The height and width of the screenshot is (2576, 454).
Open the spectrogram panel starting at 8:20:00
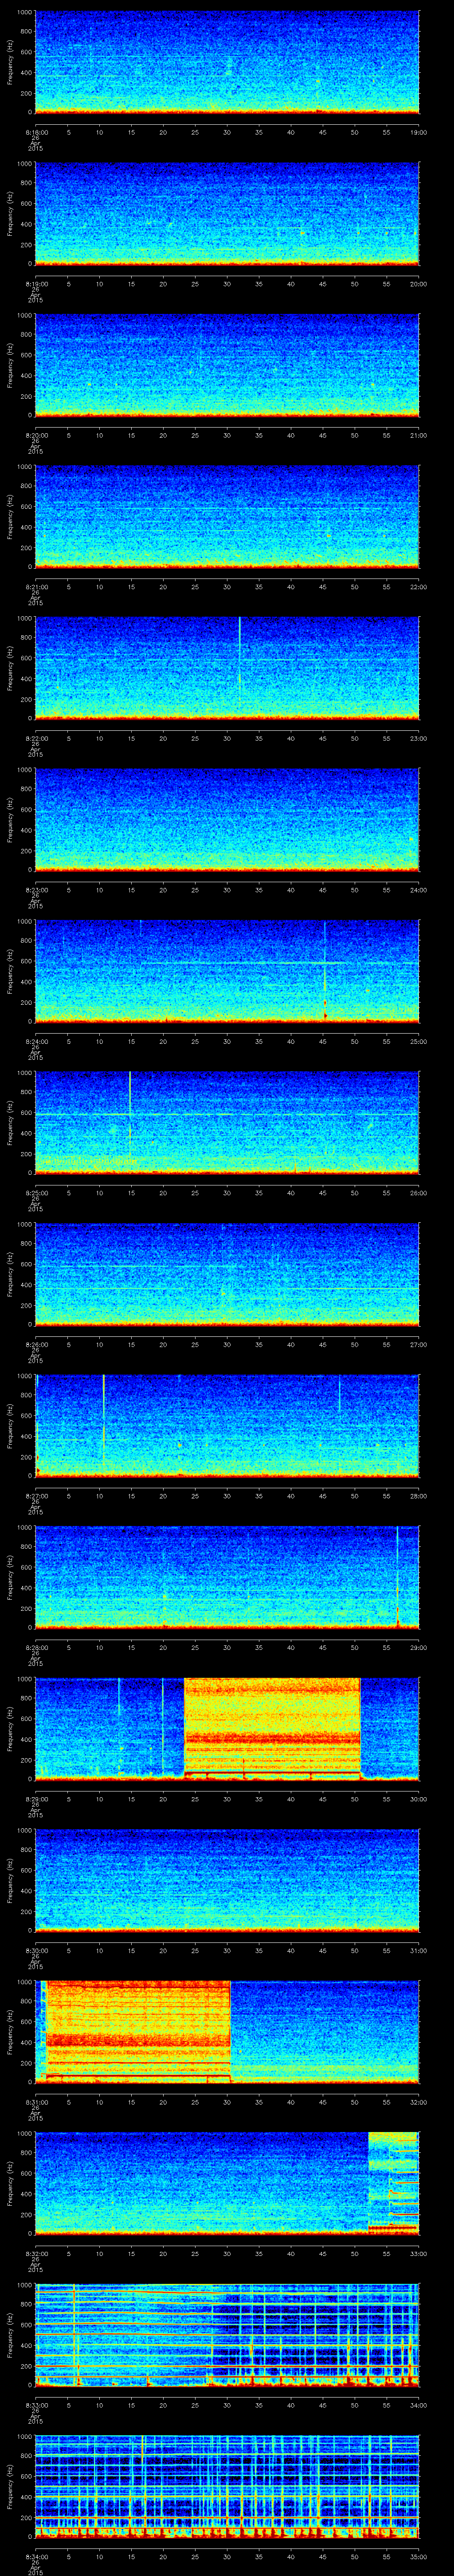227,365
